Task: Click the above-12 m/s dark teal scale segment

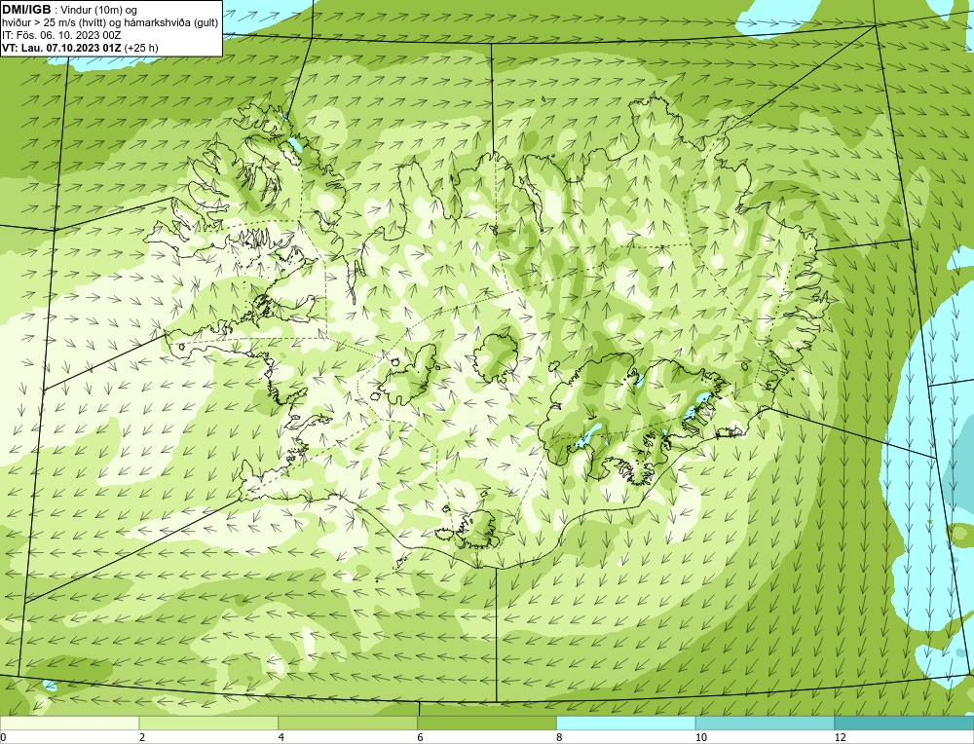Action: point(905,723)
